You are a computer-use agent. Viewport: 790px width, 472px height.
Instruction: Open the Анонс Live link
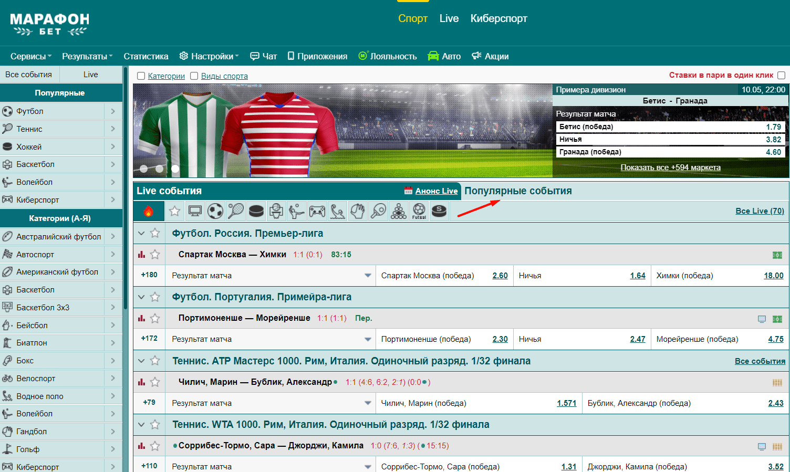click(x=436, y=191)
